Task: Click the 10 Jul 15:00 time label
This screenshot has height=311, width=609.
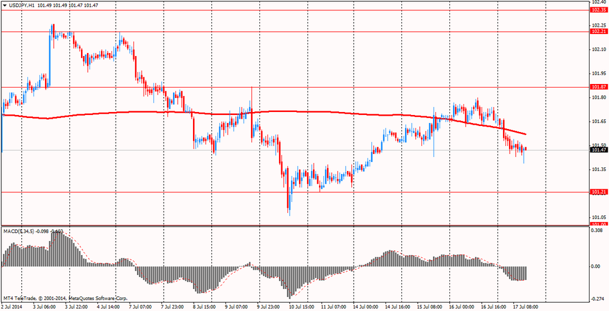Action: (301, 307)
